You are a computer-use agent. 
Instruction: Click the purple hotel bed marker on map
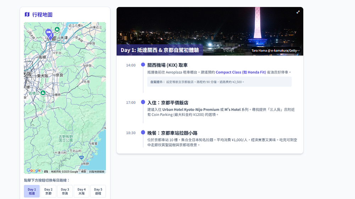(49, 33)
